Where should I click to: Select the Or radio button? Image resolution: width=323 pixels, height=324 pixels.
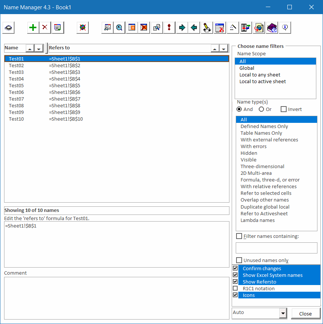pyautogui.click(x=261, y=109)
